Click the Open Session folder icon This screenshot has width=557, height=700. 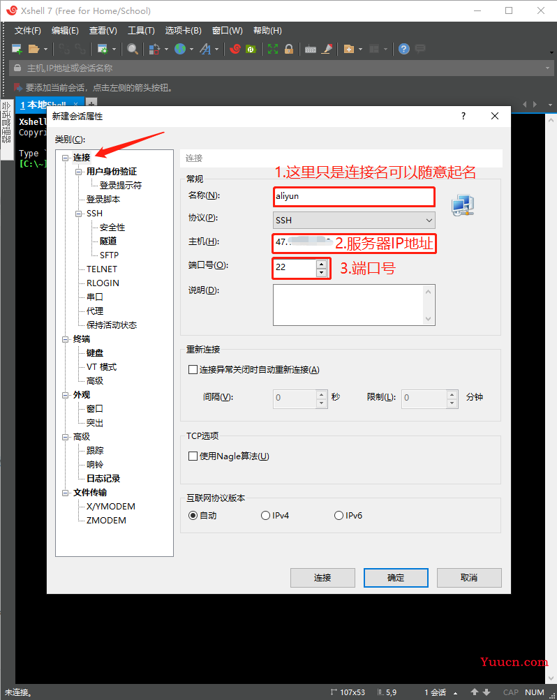(x=34, y=49)
